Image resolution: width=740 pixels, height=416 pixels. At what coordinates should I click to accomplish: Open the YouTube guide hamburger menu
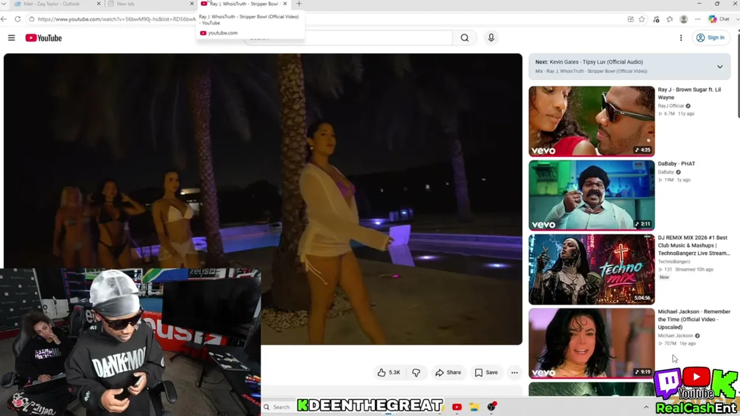[11, 38]
